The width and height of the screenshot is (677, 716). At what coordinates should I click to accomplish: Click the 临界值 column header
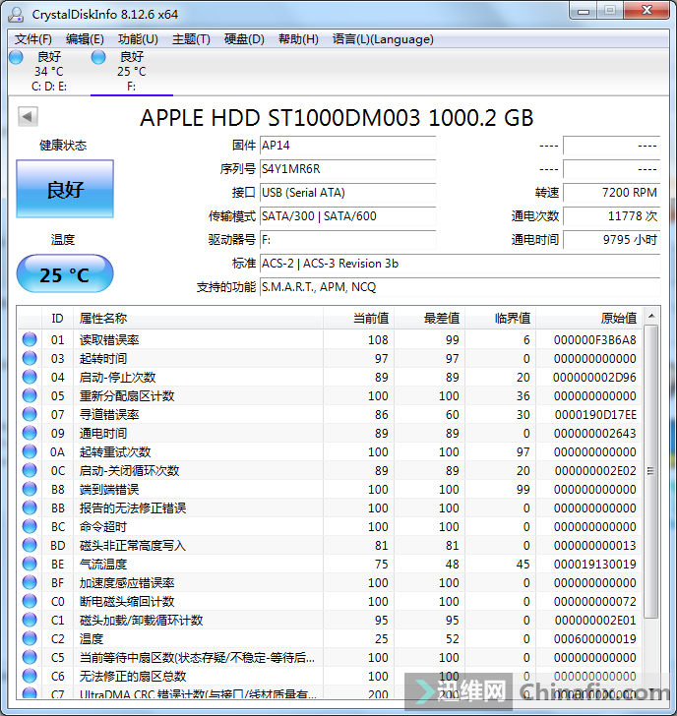[x=500, y=319]
